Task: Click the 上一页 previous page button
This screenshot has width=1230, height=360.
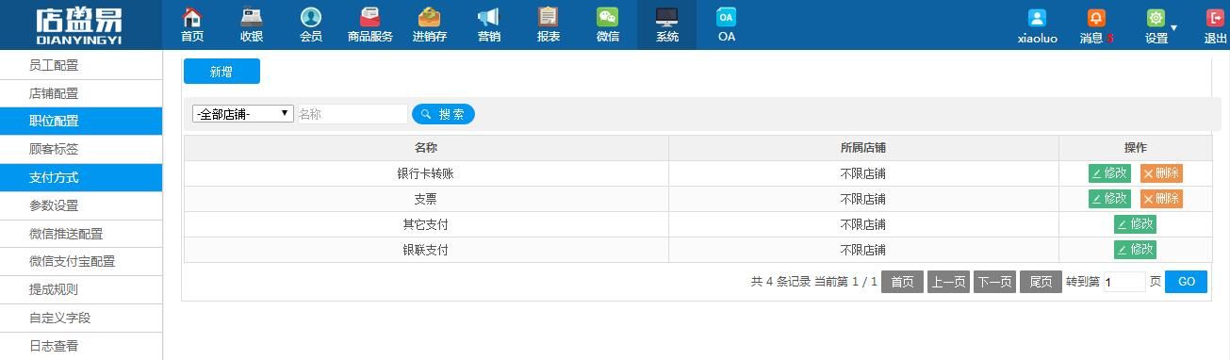Action: click(948, 282)
